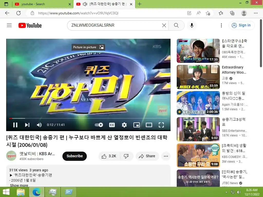Mute the tab audio speaker icon
The height and width of the screenshot is (197, 263).
[x=85, y=4]
